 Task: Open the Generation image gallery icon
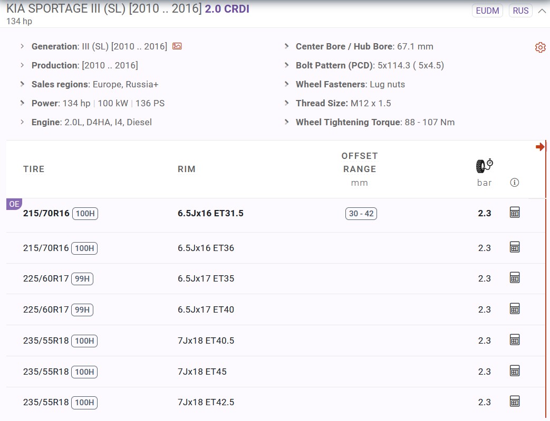[x=177, y=46]
